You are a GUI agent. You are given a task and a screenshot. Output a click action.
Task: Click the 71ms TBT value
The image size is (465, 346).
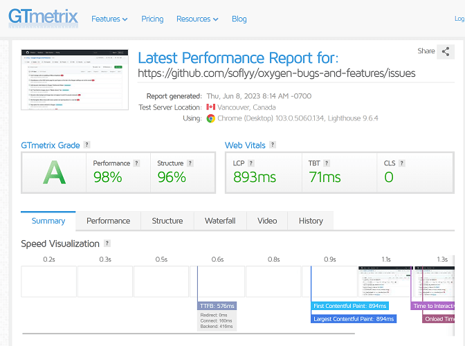click(x=325, y=177)
